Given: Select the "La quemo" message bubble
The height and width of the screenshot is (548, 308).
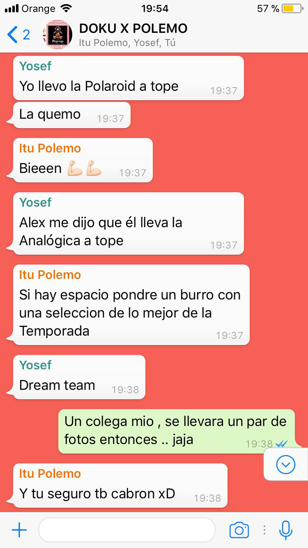Looking at the screenshot, I should [72, 115].
